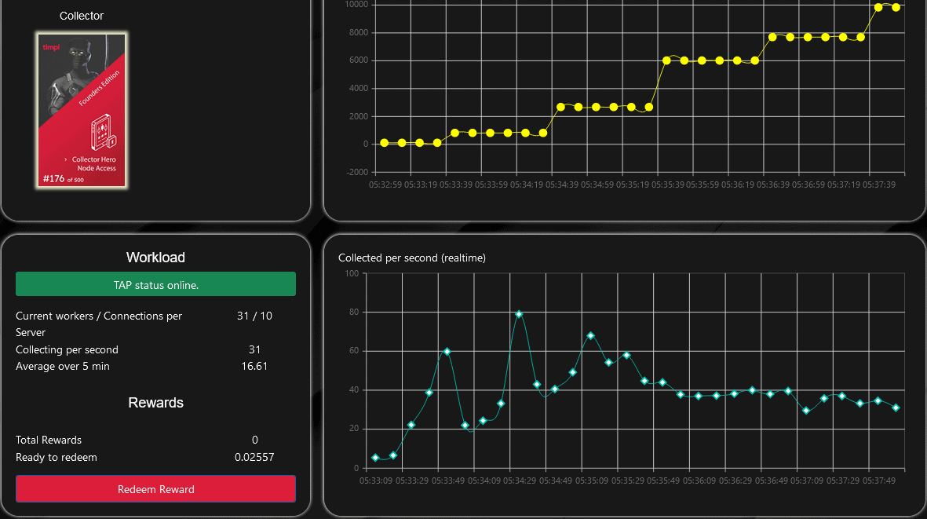Screen dimensions: 927x519
Task: Click the 31 / 10 workers value
Action: coord(254,316)
